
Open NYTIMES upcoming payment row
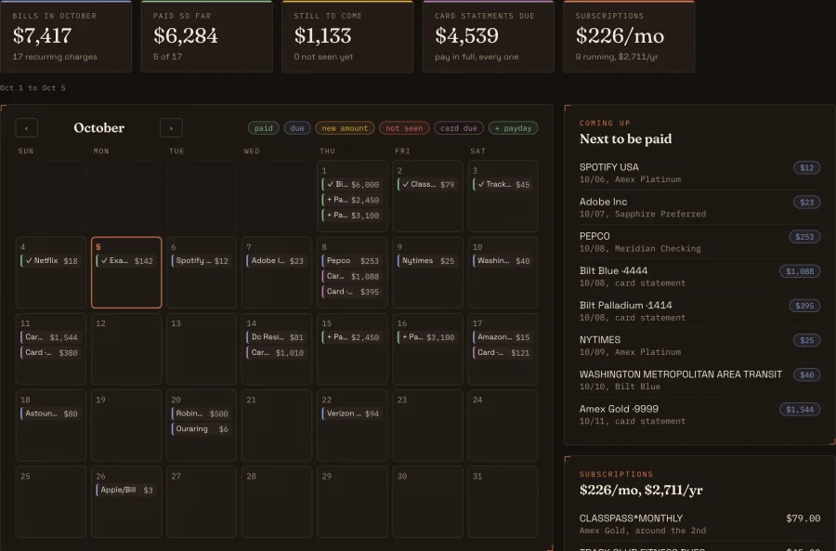699,346
